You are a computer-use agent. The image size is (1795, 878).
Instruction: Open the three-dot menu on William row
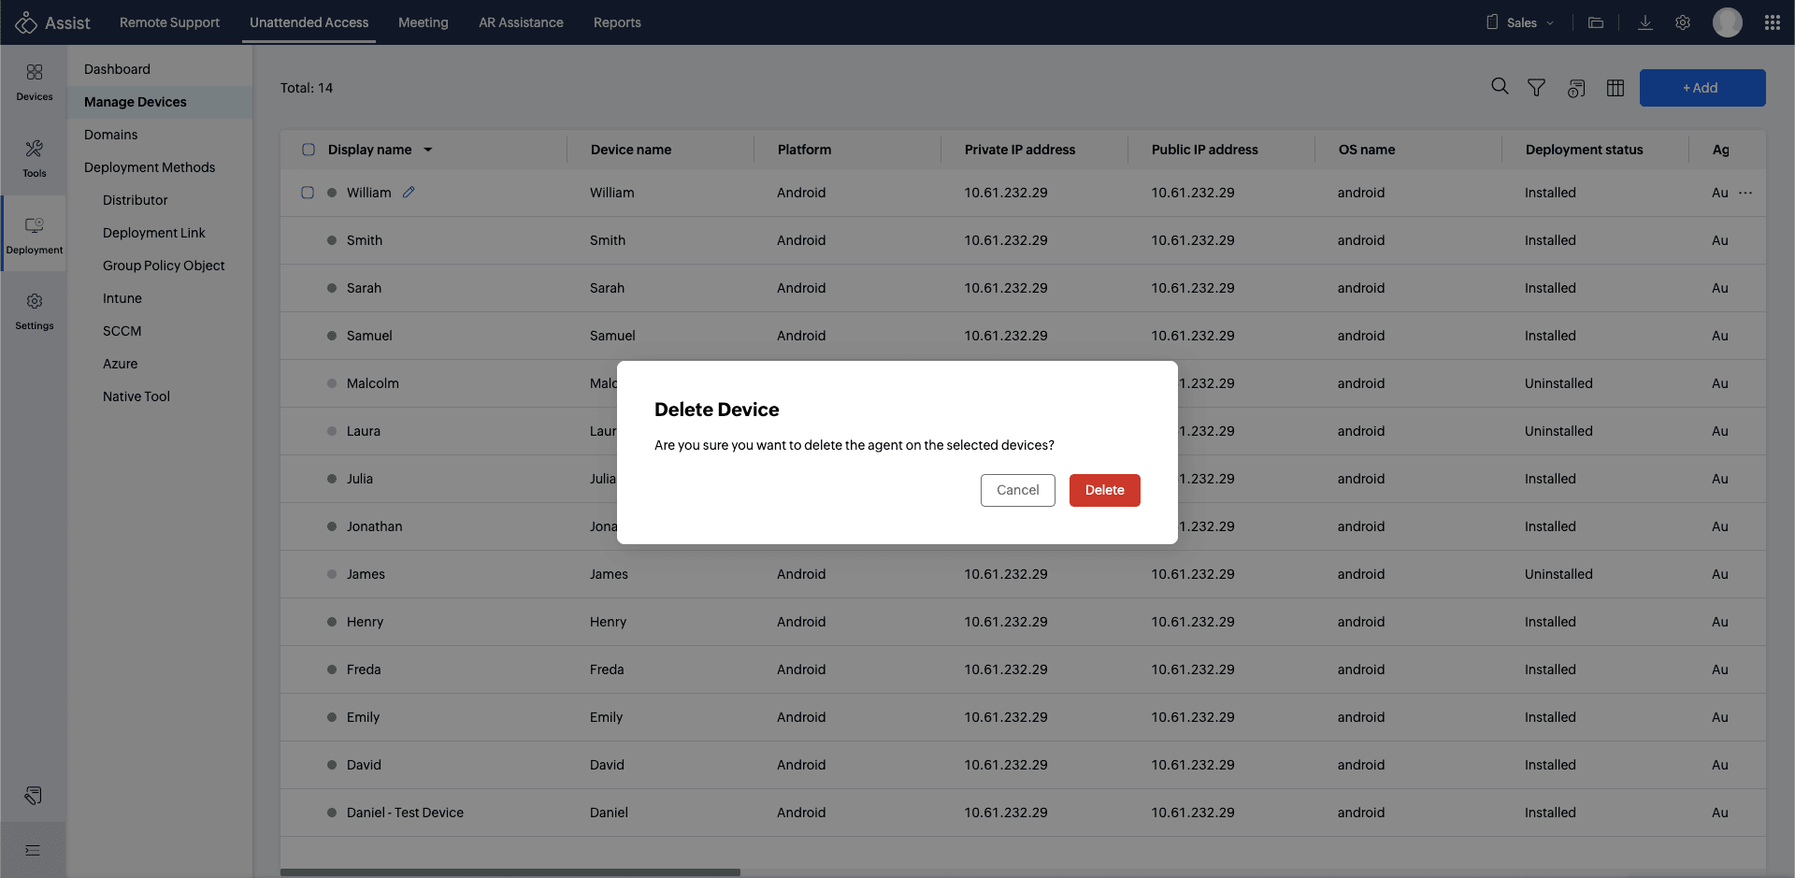point(1745,193)
